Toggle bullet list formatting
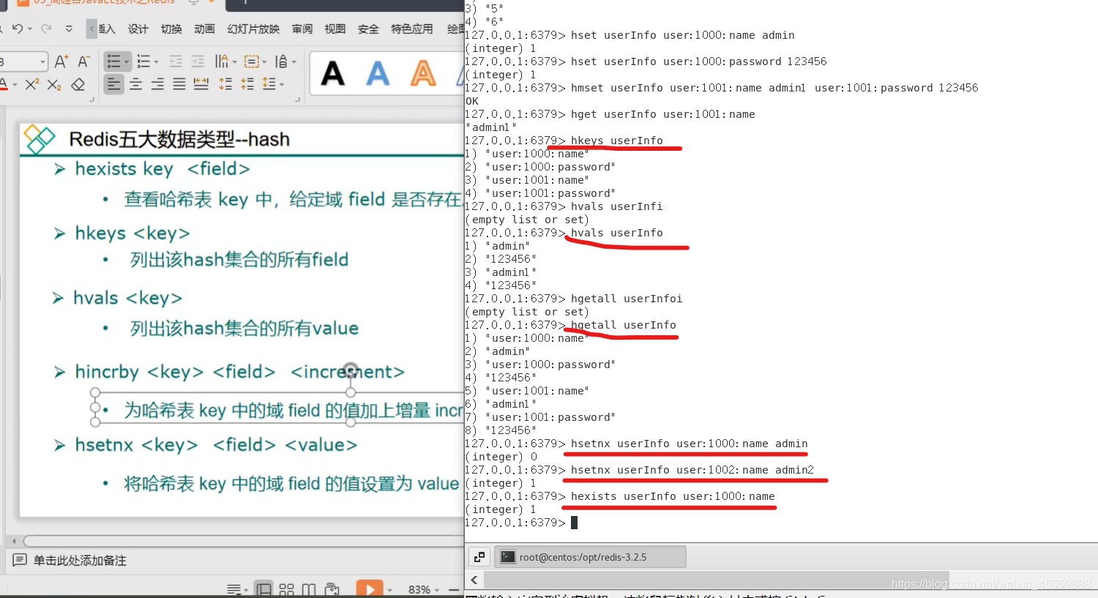The height and width of the screenshot is (598, 1098). (x=113, y=61)
